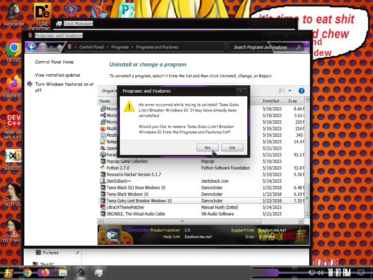373x280 pixels.
Task: Open the HxD desktop icon
Action: [x=13, y=160]
